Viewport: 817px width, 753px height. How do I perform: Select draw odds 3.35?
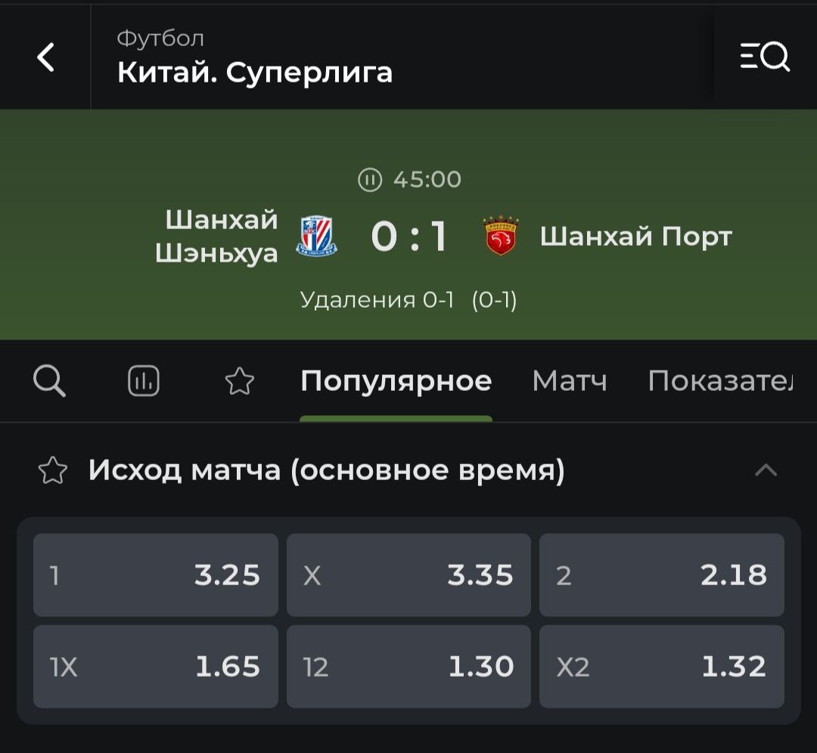pyautogui.click(x=408, y=575)
